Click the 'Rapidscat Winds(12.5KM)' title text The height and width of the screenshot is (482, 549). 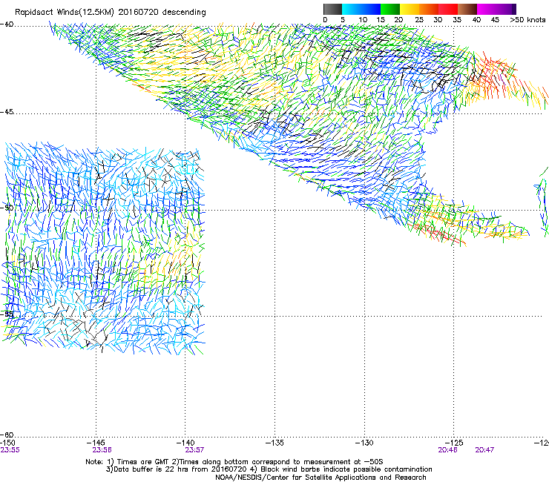(x=65, y=13)
